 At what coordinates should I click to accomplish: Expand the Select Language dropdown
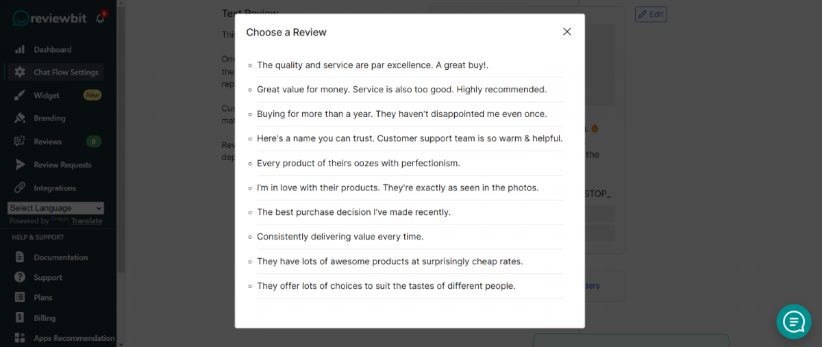tap(56, 208)
